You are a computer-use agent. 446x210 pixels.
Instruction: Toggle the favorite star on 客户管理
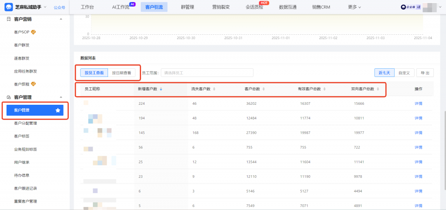58,110
